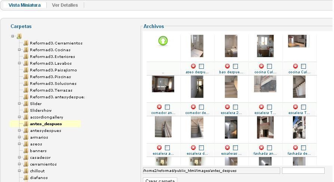
Task: Remove 'escalera a...' using its red X icon
Action: point(159,148)
